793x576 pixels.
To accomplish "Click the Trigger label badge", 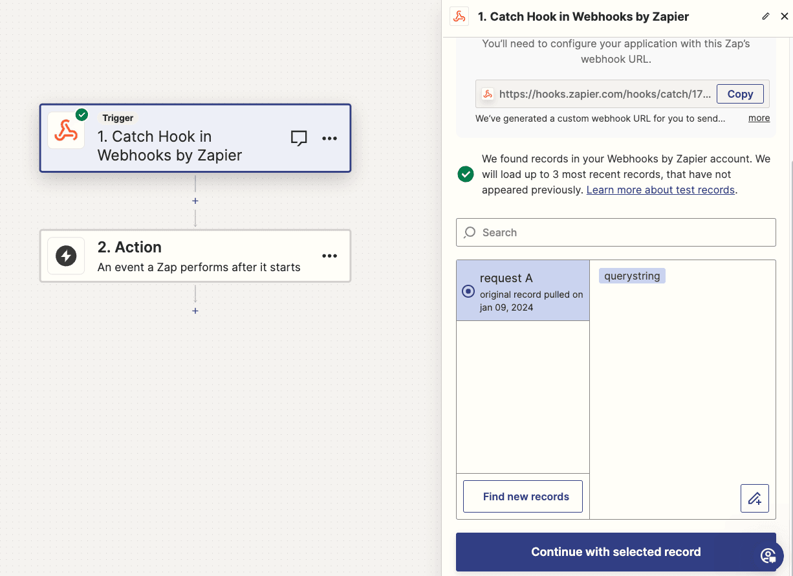I will [x=118, y=118].
